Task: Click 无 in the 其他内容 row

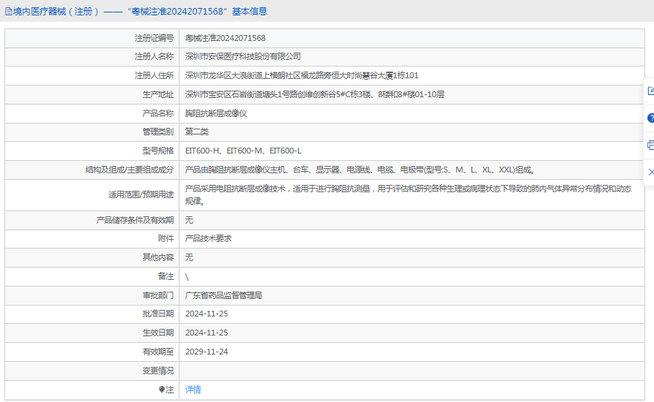Action: point(190,257)
